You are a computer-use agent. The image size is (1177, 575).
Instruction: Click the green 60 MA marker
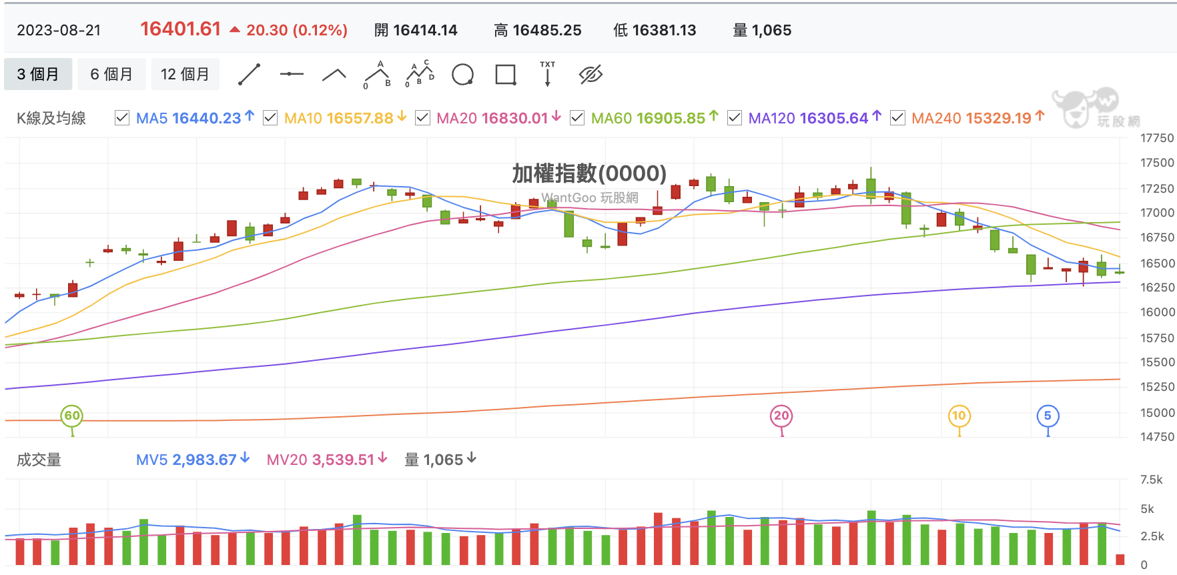pyautogui.click(x=72, y=416)
